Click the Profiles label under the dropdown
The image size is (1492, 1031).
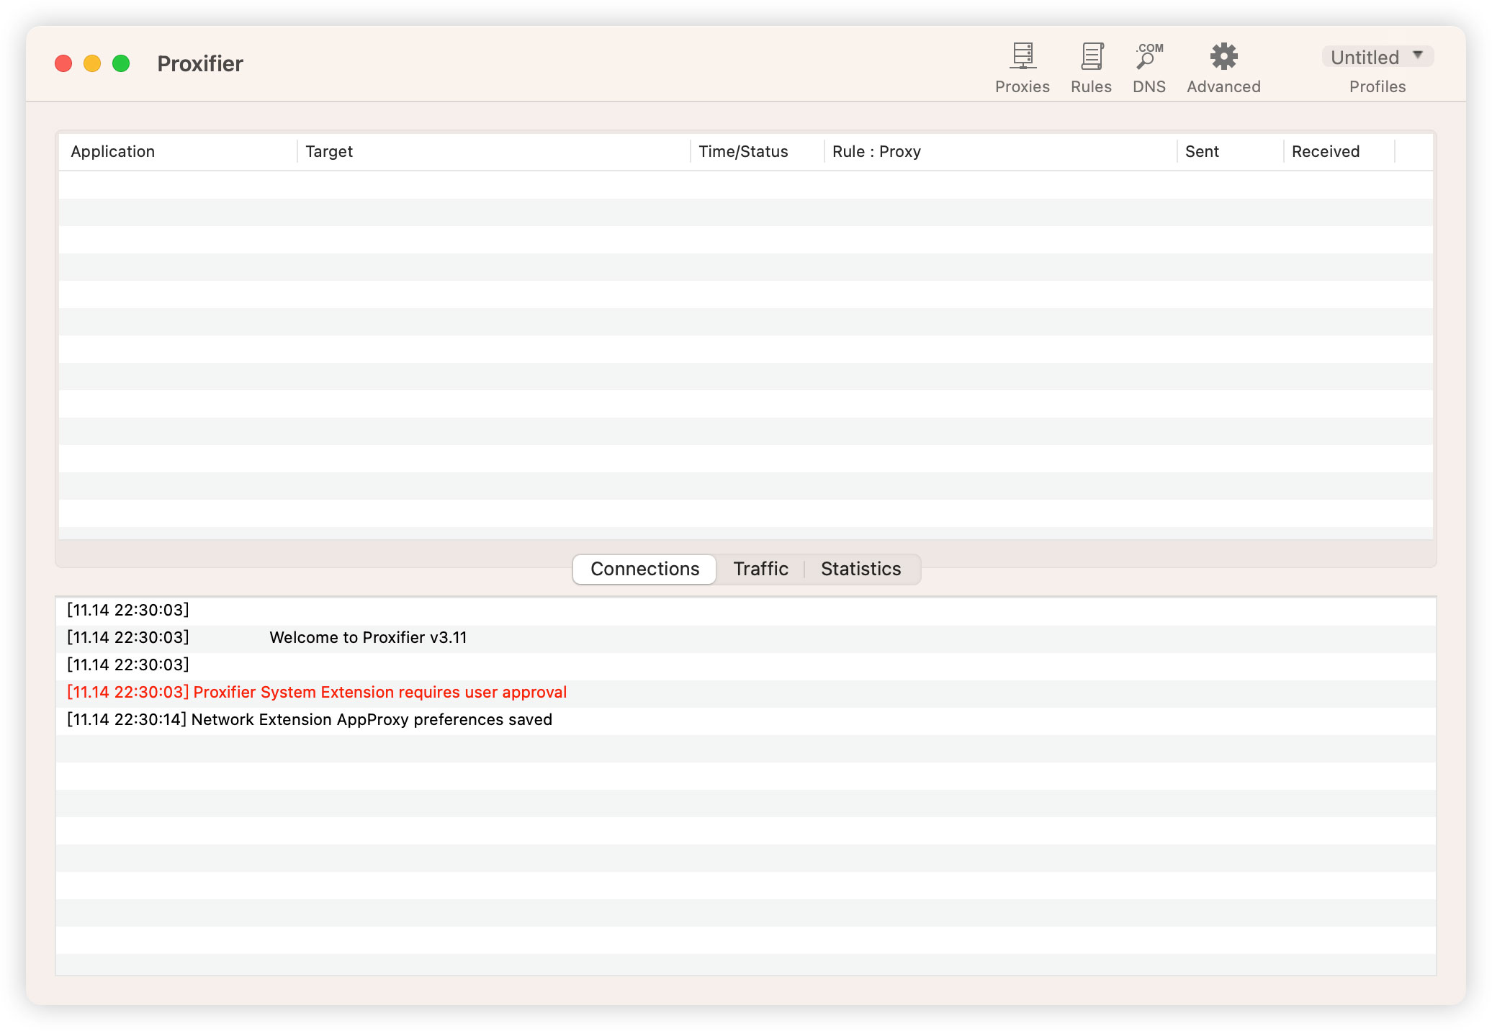click(x=1378, y=86)
